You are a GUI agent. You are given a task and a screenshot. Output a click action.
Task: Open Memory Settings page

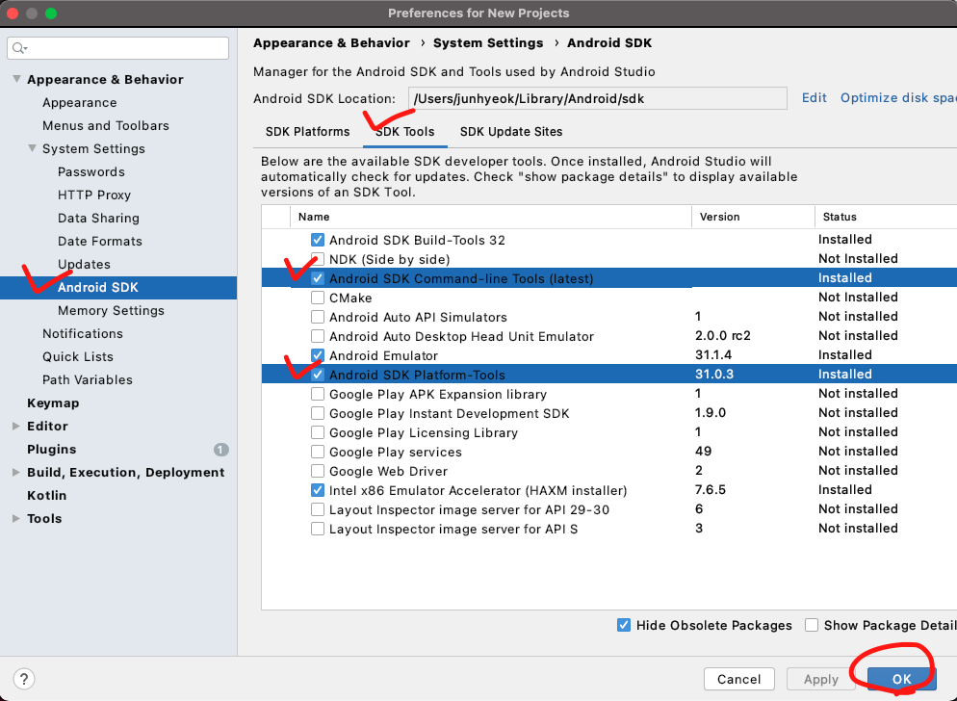point(111,311)
